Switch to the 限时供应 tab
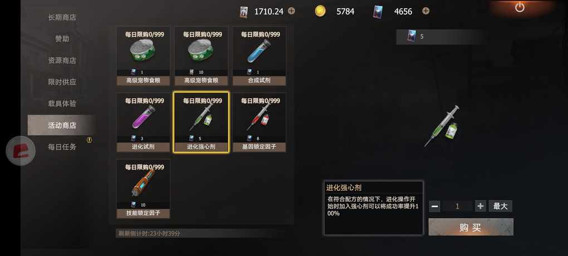The image size is (568, 256). point(62,82)
